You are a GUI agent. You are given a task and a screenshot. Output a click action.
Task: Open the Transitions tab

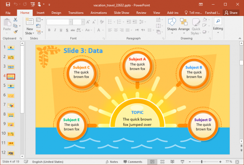(76, 13)
